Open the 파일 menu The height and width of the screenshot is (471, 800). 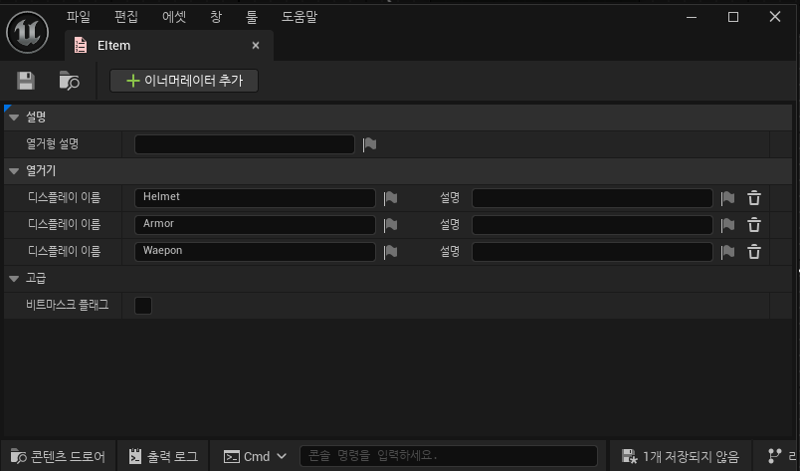click(78, 17)
